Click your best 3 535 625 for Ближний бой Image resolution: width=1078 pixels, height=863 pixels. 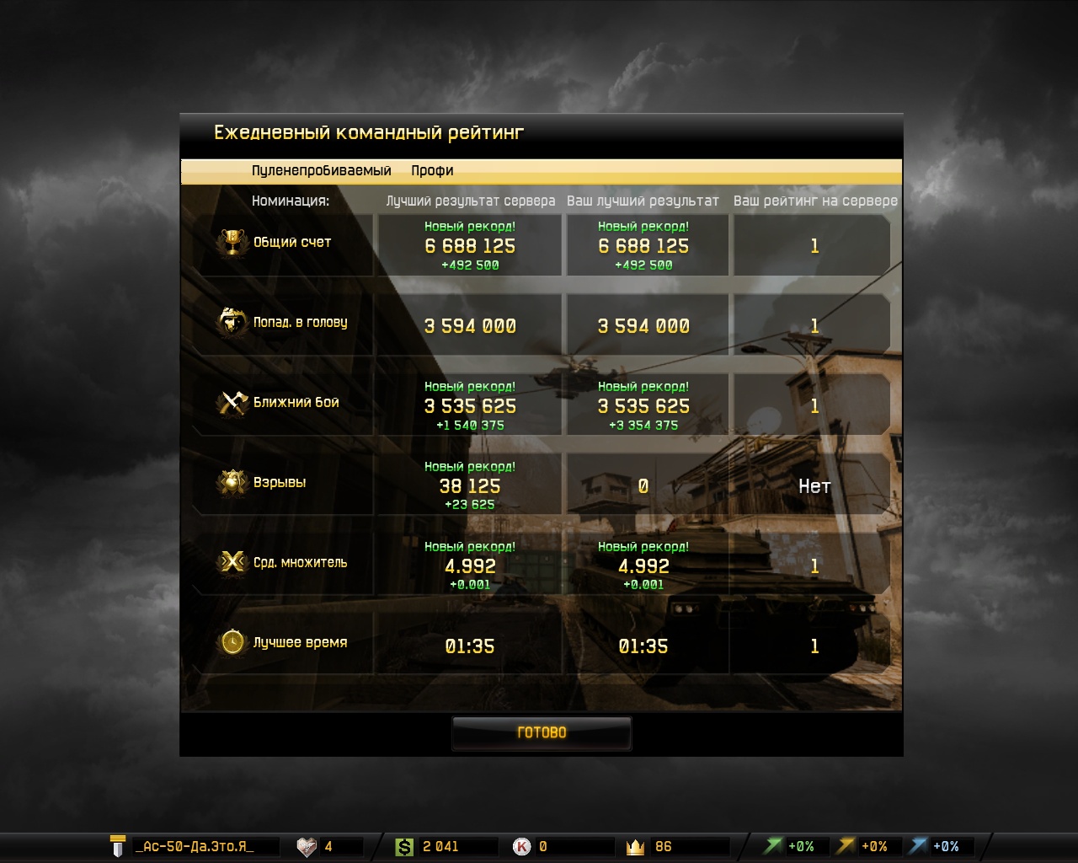pyautogui.click(x=643, y=406)
